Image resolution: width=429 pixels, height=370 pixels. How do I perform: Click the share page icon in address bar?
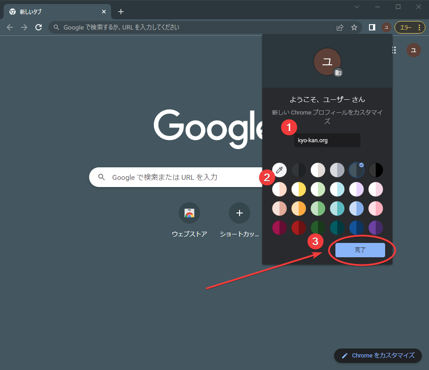(340, 27)
